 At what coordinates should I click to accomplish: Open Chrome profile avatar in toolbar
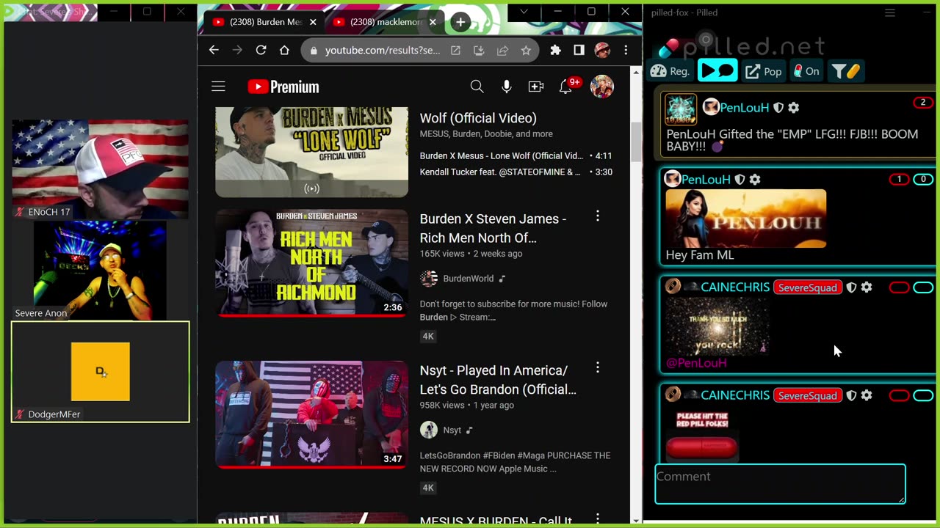click(x=602, y=50)
